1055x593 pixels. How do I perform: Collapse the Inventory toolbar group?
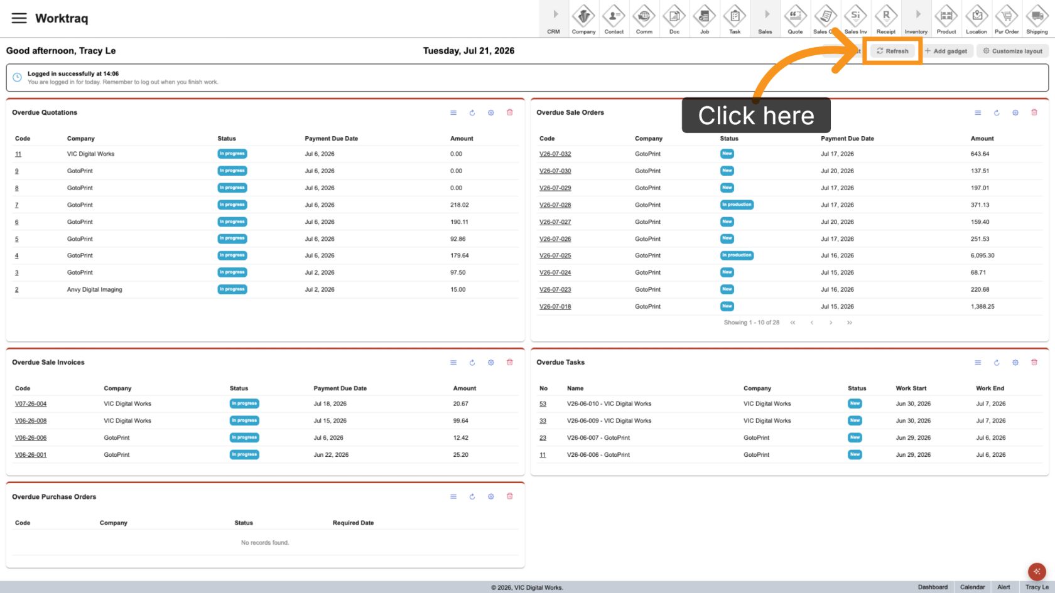916,19
